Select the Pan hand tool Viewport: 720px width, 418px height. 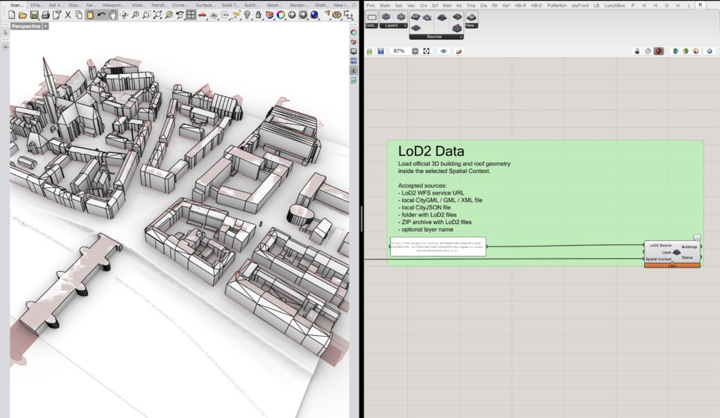(x=112, y=15)
